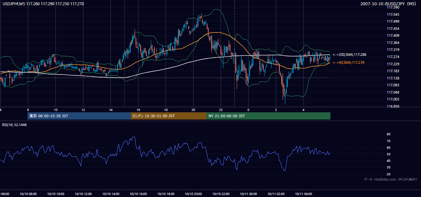421x197 pixels.
Task: Click RSI scale value 50
Action: pyautogui.click(x=389, y=154)
